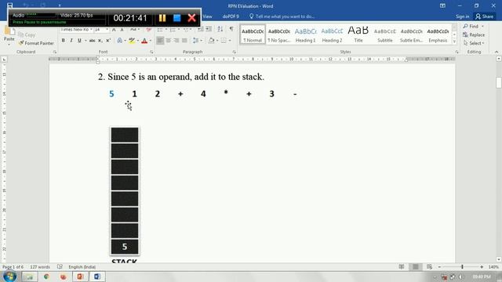Apply red font color
The width and height of the screenshot is (502, 282).
[x=144, y=41]
